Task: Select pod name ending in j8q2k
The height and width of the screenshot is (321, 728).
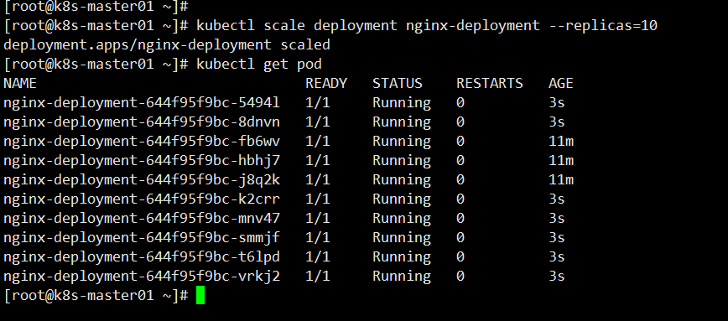Action: [142, 180]
